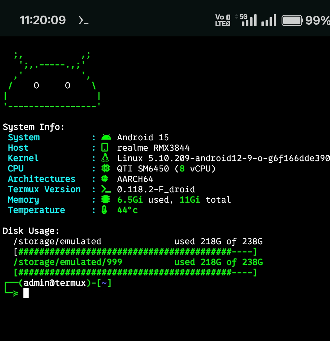Viewport: 330px width, 341px height.
Task: Click the green '/storage/emulated/999' path
Action: click(68, 262)
